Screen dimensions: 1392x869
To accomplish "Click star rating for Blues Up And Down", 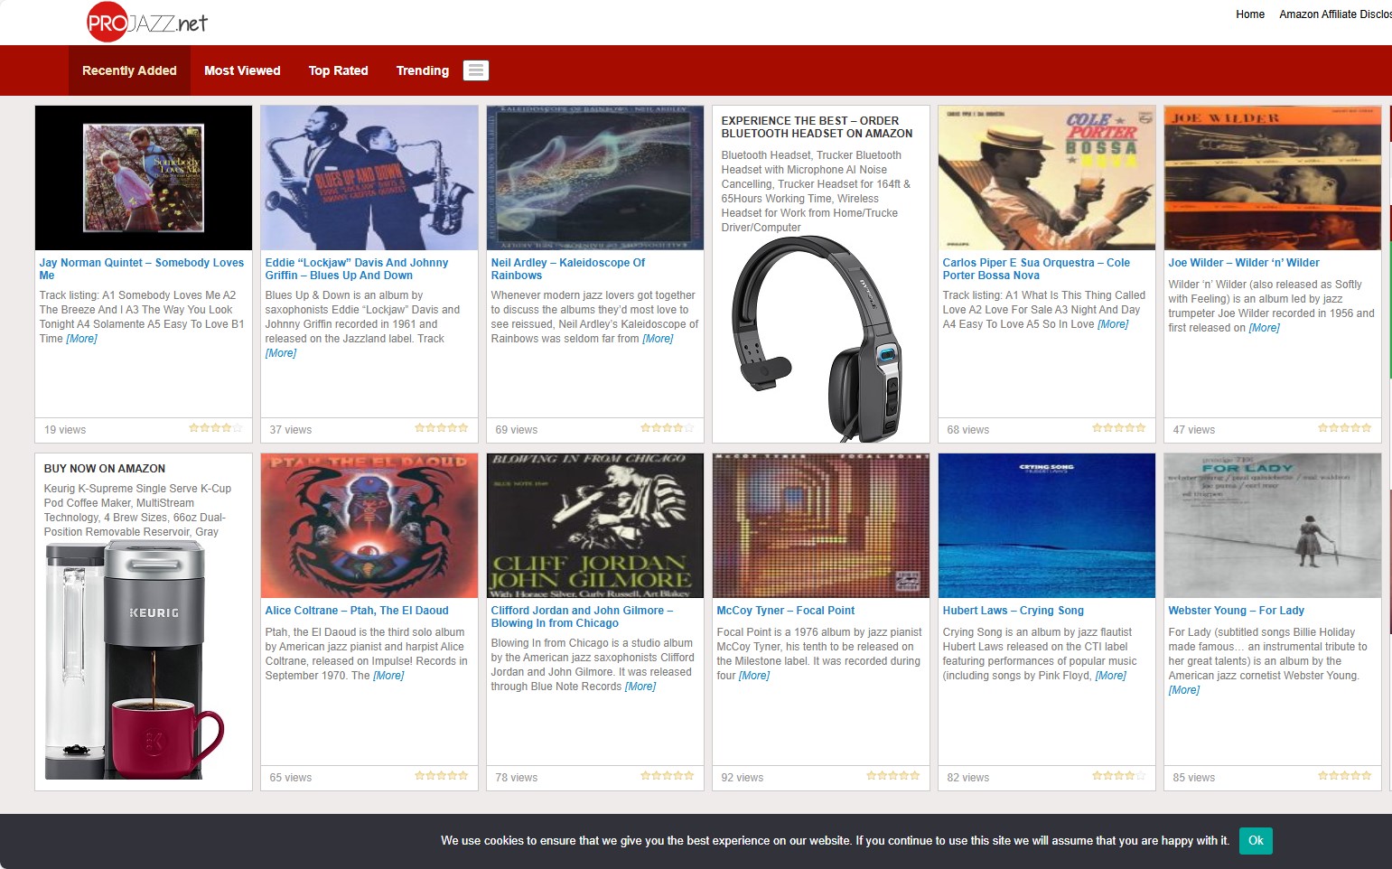I will (442, 428).
